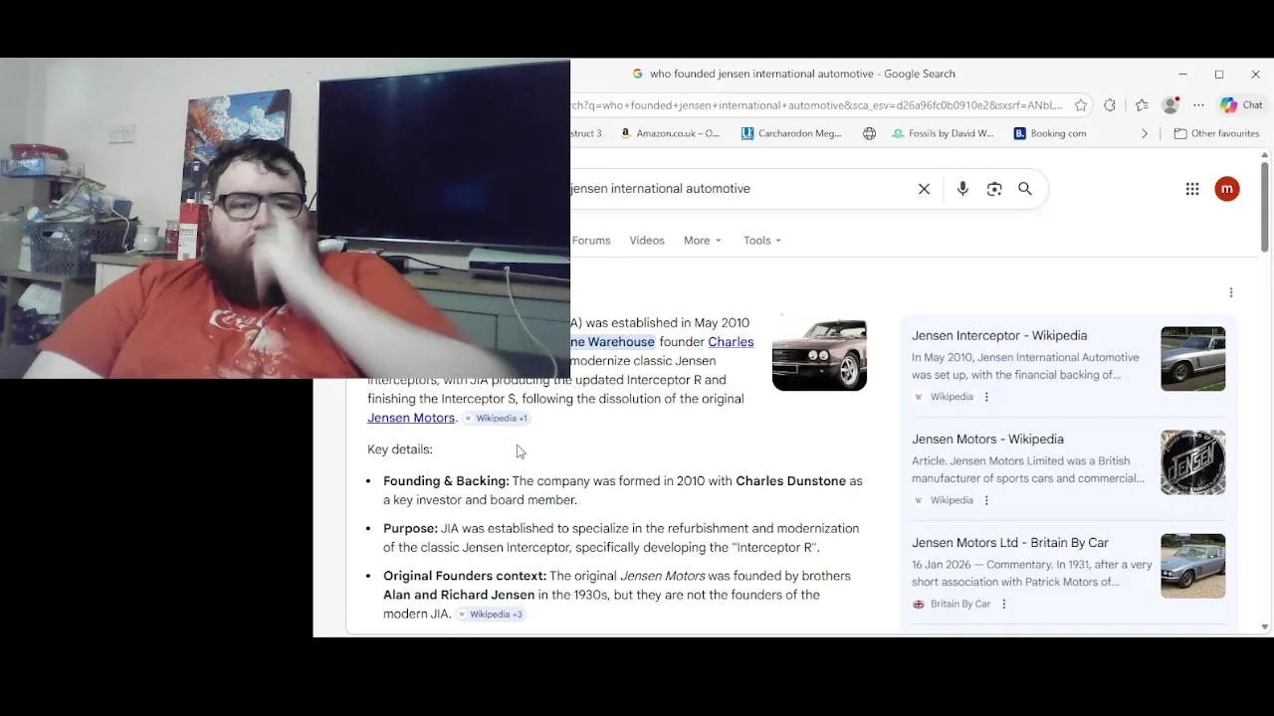Switch to the Forums results tab
Image resolution: width=1274 pixels, height=716 pixels.
click(x=591, y=241)
